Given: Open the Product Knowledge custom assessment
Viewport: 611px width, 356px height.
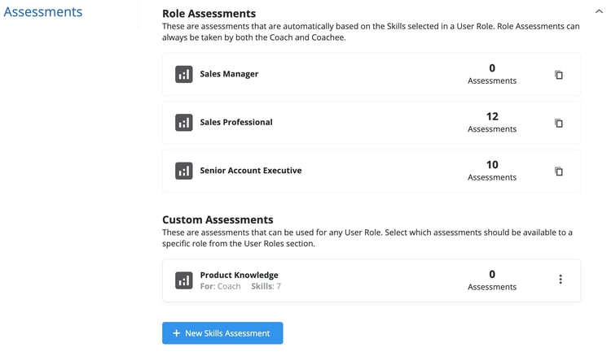Looking at the screenshot, I should coord(371,280).
